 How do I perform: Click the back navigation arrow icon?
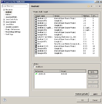pos(89,6)
